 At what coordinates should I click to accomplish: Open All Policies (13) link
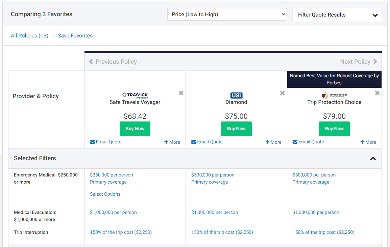coord(30,36)
